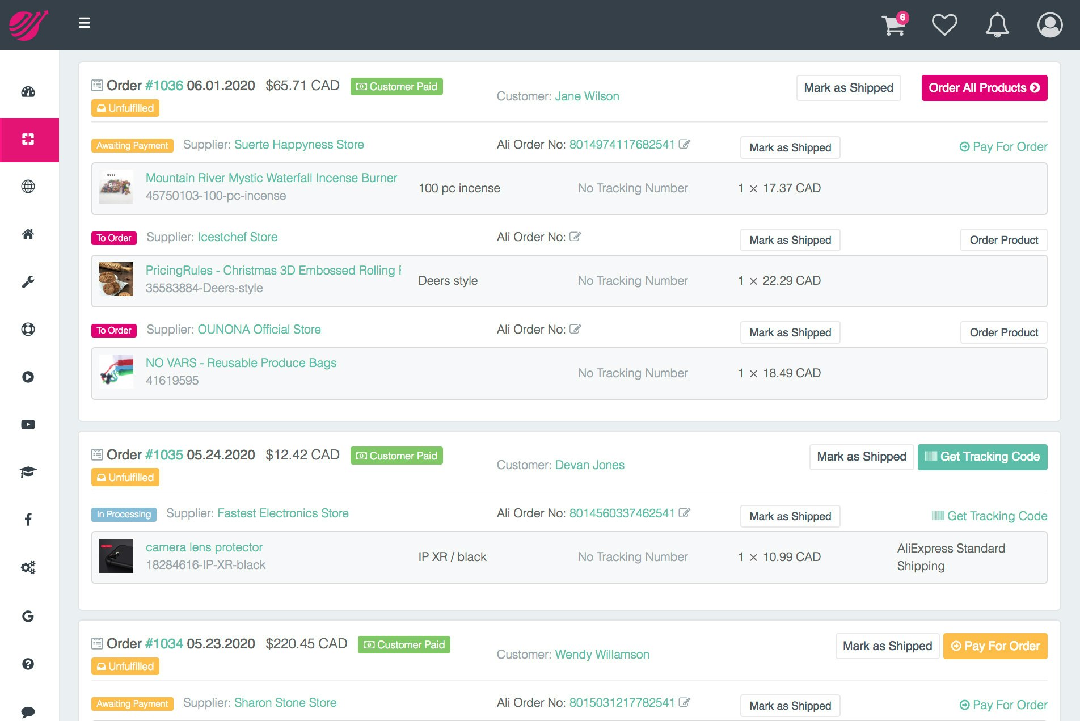Open order number #1036 link
1080x721 pixels.
point(164,86)
